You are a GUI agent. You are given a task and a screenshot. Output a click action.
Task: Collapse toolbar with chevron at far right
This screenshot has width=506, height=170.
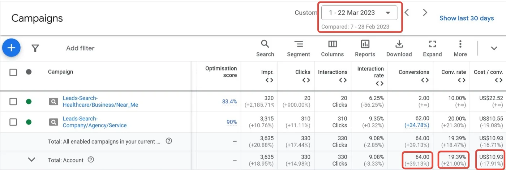[494, 48]
